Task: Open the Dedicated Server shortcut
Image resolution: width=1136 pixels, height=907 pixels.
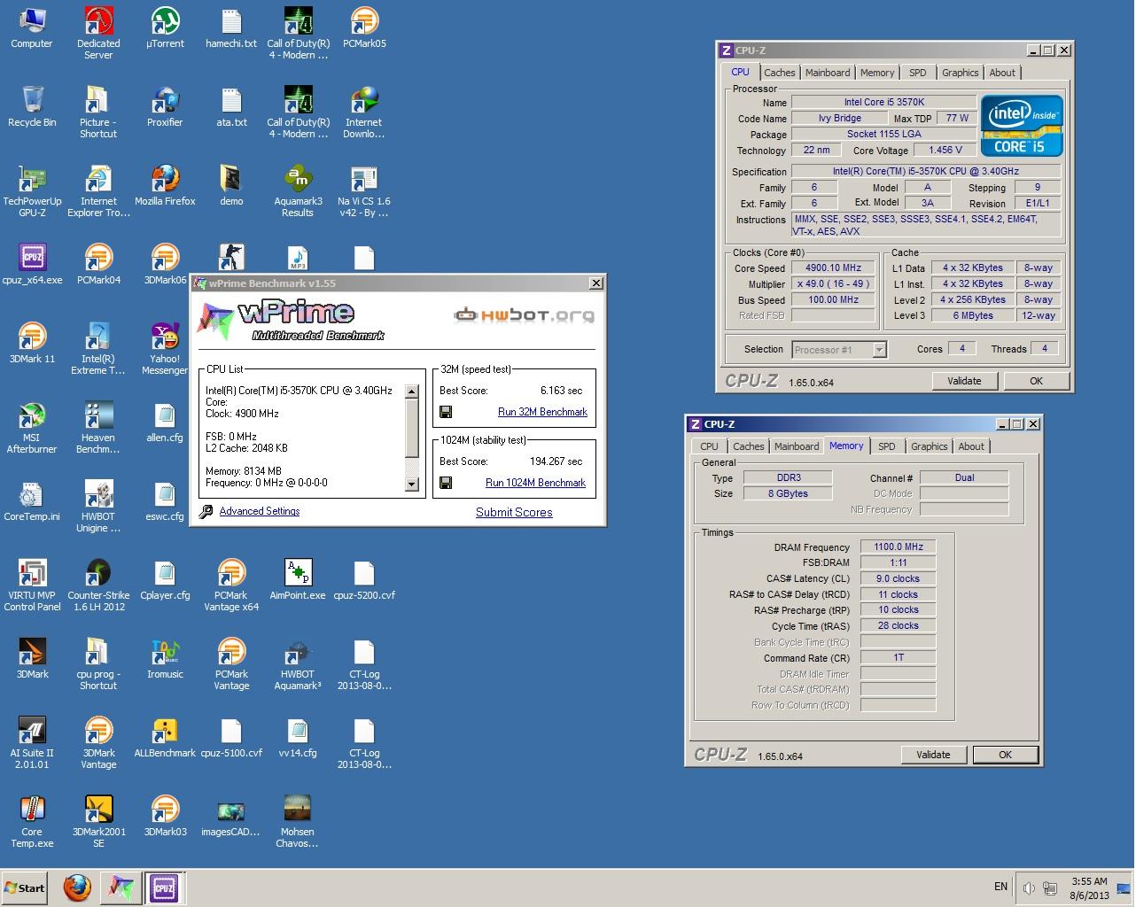Action: pyautogui.click(x=98, y=33)
